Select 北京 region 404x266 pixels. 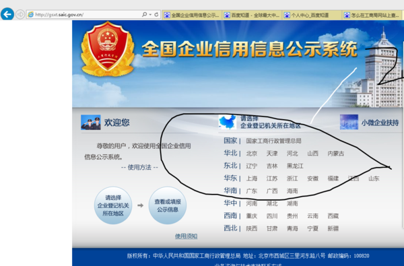tap(251, 154)
